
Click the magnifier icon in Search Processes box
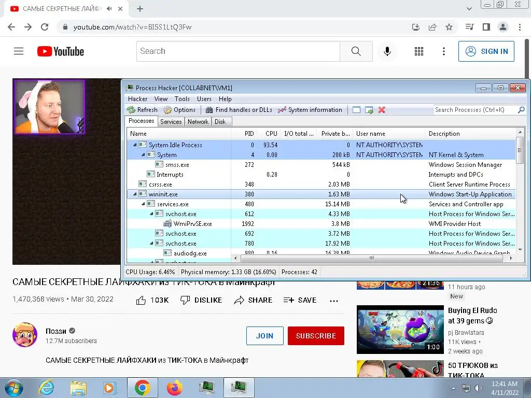521,110
